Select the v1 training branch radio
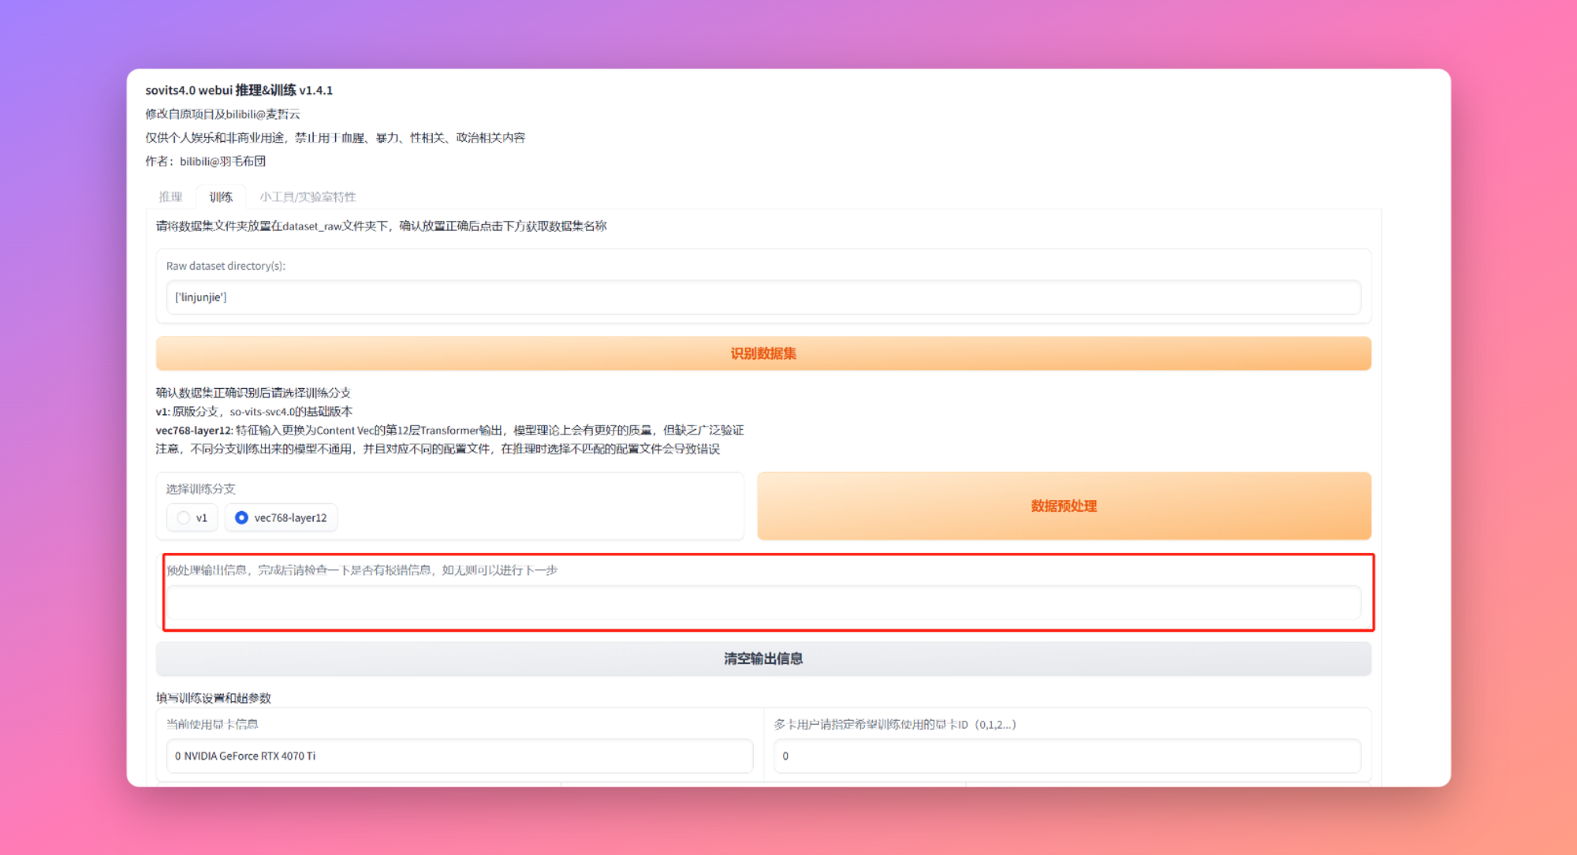 (184, 517)
